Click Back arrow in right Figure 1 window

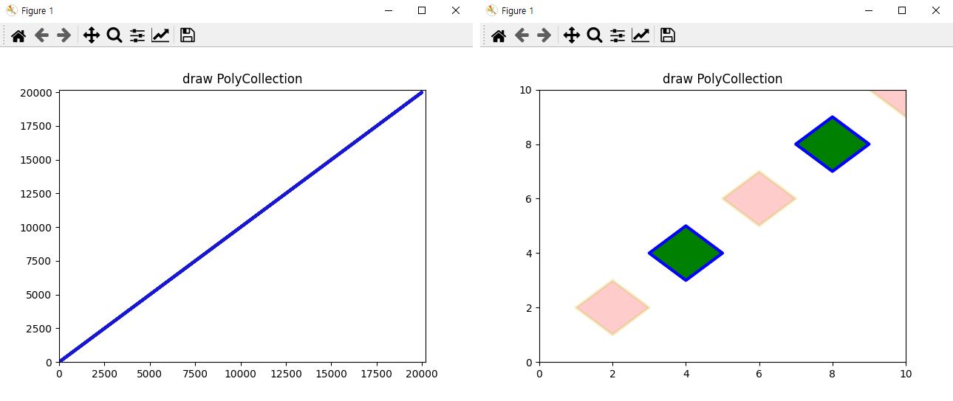pos(522,35)
